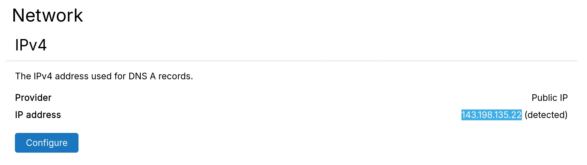Screen dimensions: 587x165
Task: Click the first octet "143" of the IP
Action: pos(468,115)
